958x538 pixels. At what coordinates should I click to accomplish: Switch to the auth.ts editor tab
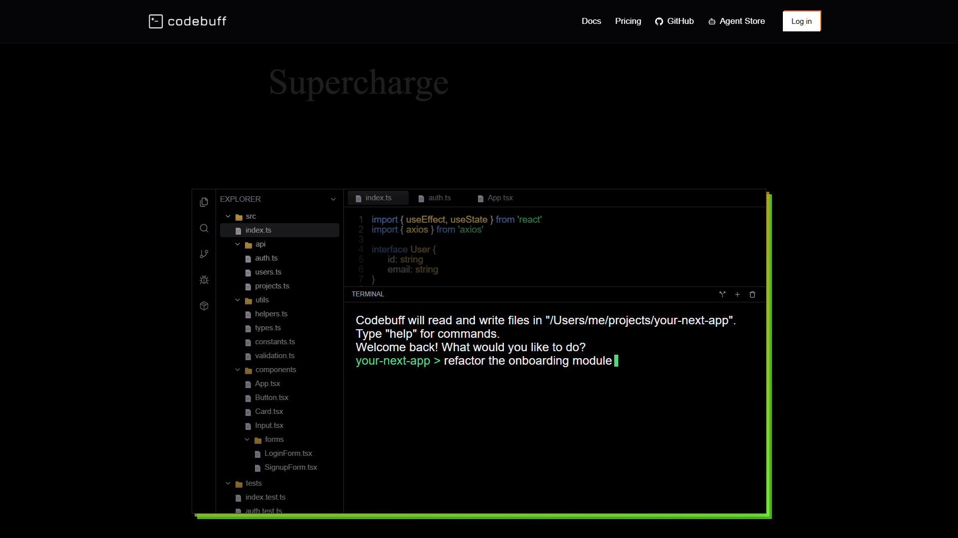tap(435, 198)
